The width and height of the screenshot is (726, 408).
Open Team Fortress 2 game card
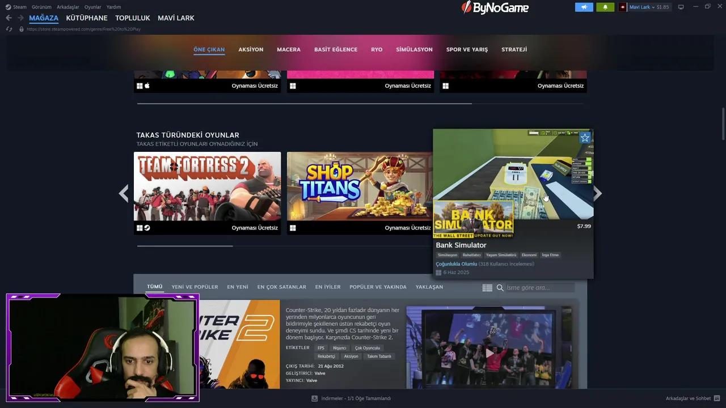207,193
